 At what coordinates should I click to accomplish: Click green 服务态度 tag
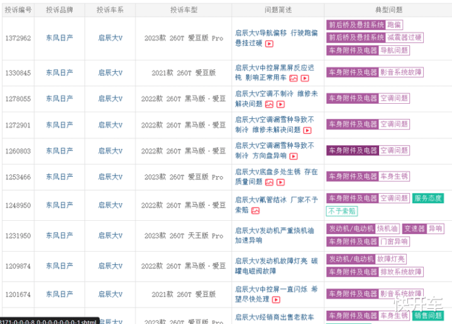pyautogui.click(x=428, y=198)
